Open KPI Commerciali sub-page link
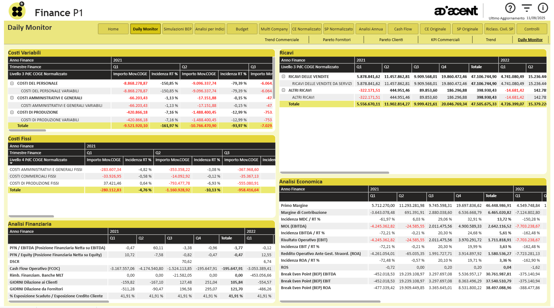 coord(445,40)
